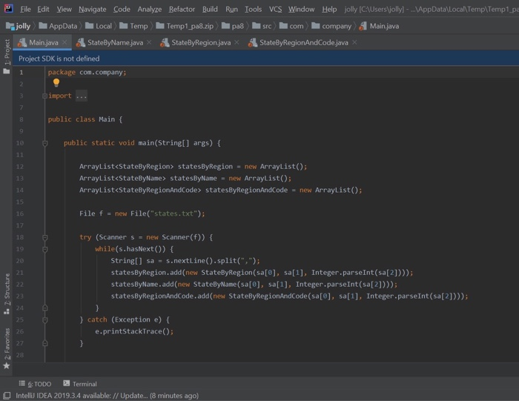The image size is (519, 401).
Task: Switch to StateByRegionAndCode.java tab
Action: [x=303, y=42]
